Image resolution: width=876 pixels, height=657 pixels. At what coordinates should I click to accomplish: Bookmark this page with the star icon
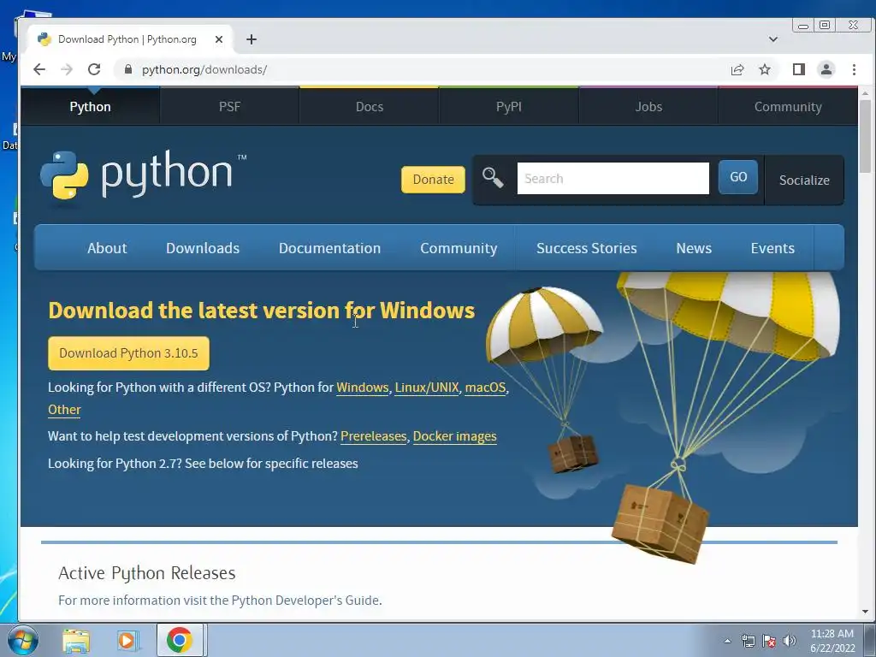pos(765,69)
